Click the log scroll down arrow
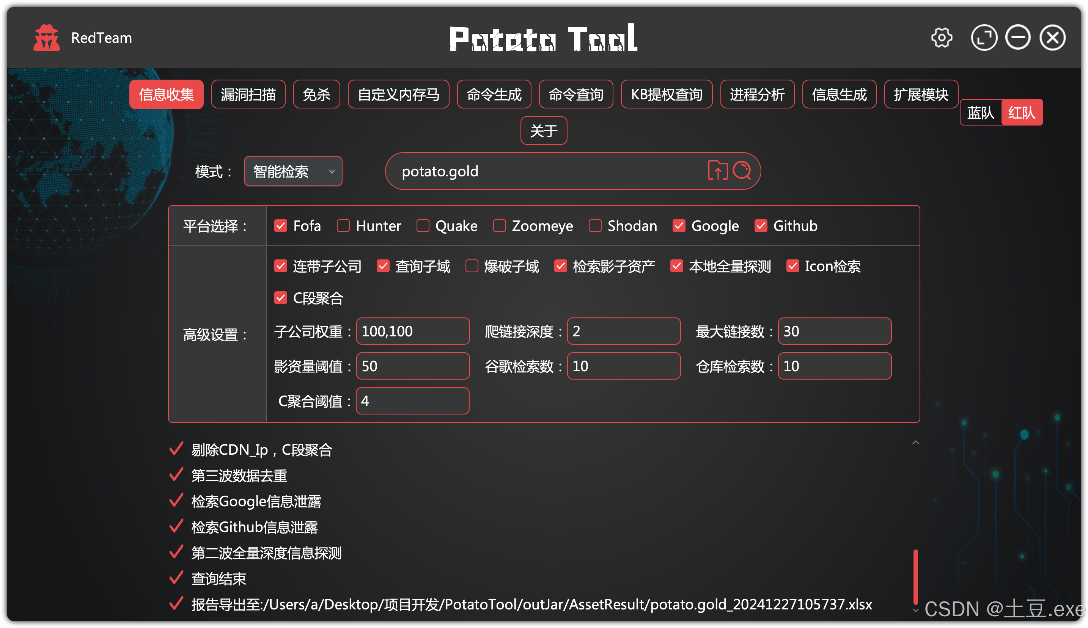This screenshot has height=628, width=1088. [x=915, y=610]
